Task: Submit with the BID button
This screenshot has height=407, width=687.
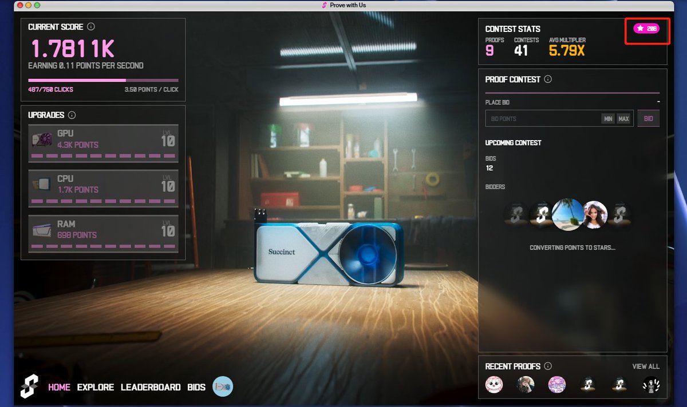Action: tap(648, 118)
